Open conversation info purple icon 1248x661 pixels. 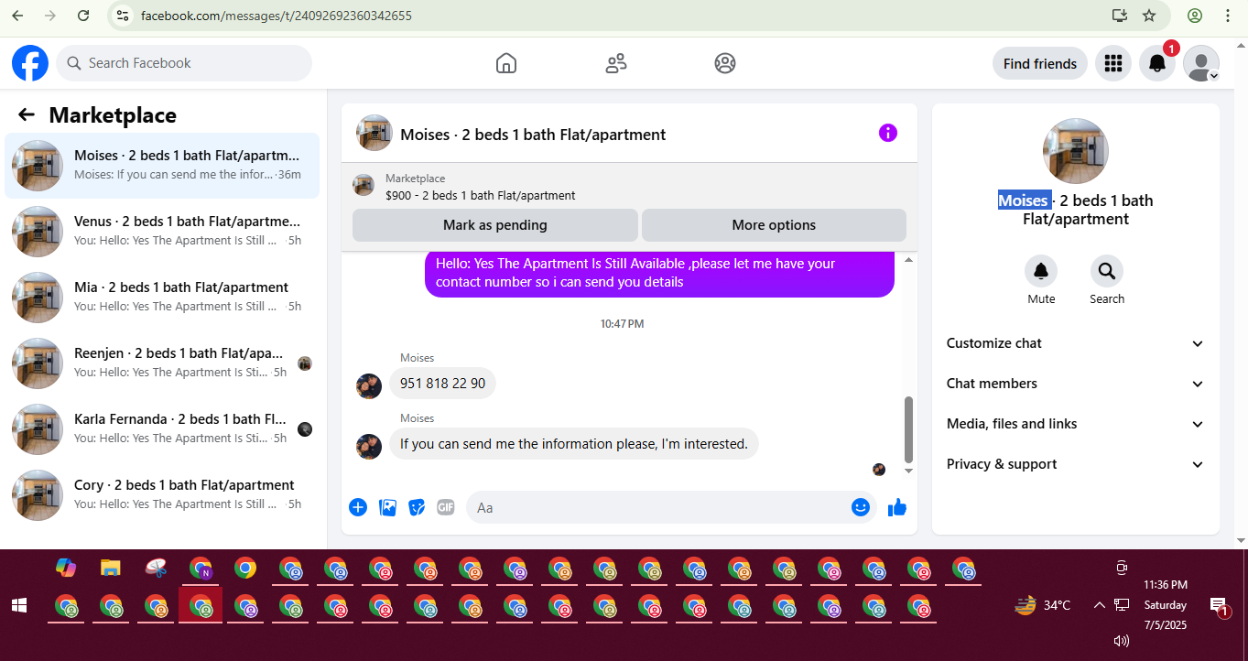click(x=888, y=133)
